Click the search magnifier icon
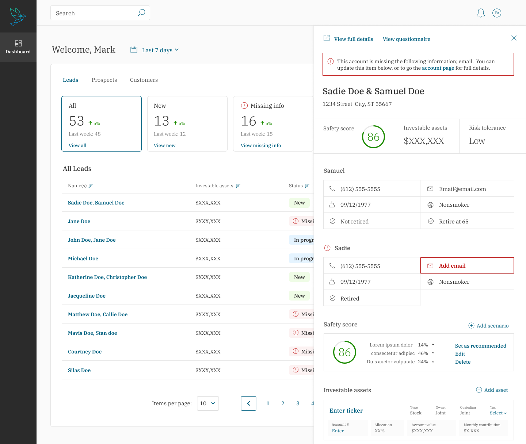 coord(141,13)
